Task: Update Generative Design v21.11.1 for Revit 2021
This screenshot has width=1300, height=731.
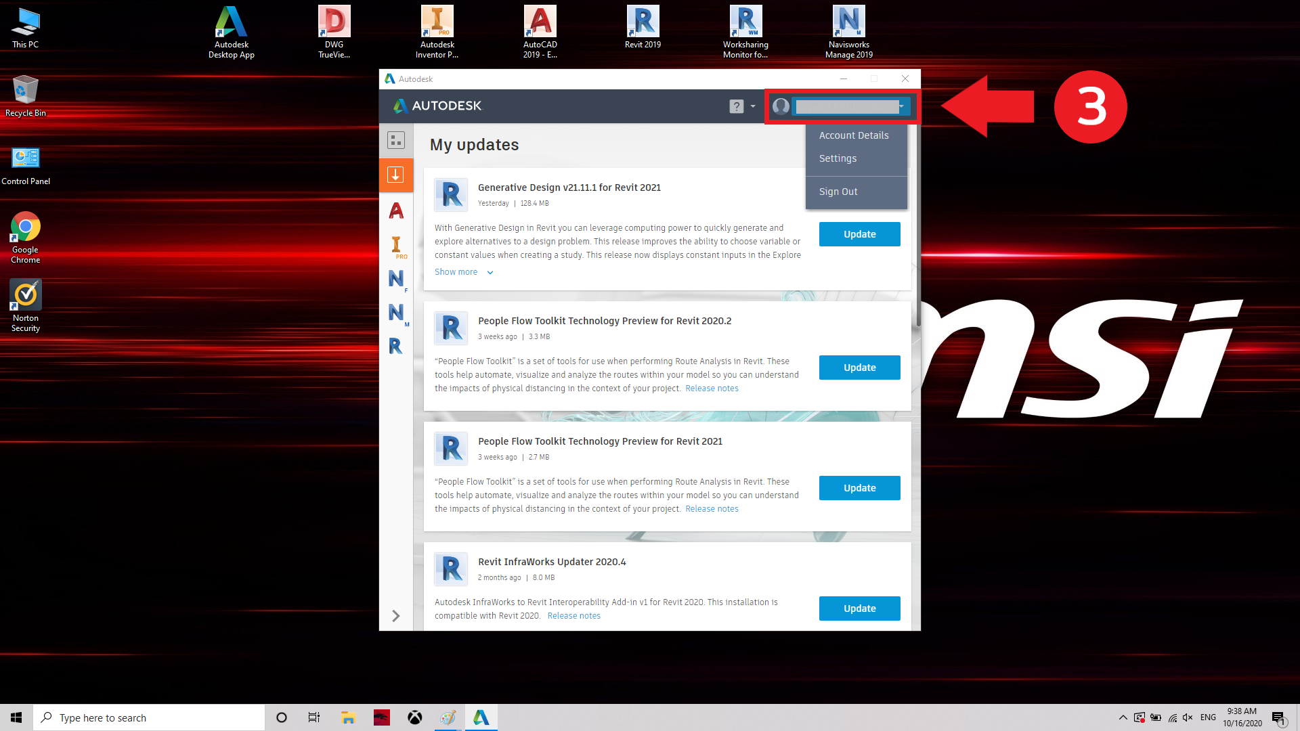Action: click(859, 234)
